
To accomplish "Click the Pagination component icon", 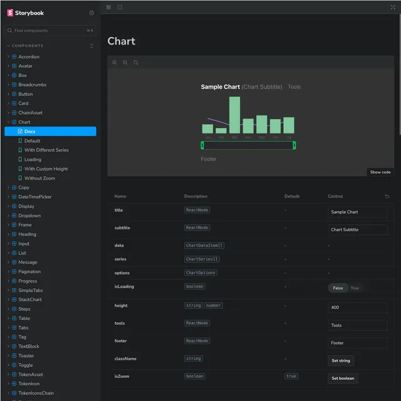I will (x=14, y=271).
